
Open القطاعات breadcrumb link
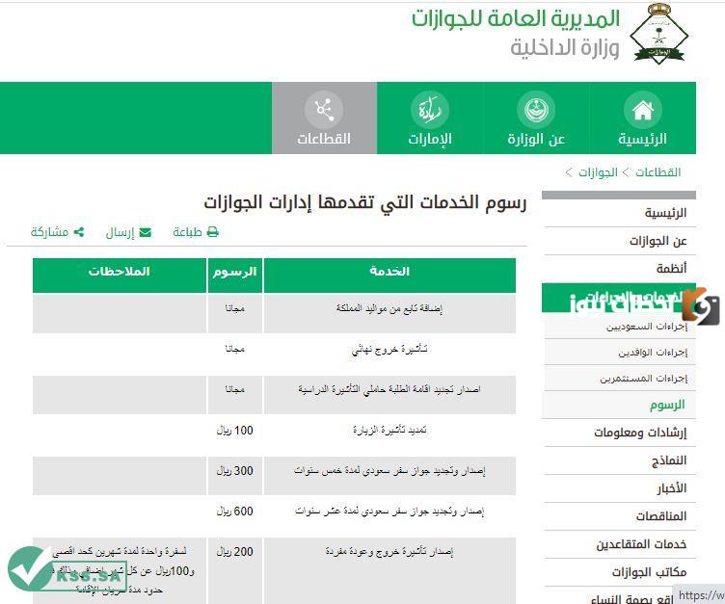(658, 172)
